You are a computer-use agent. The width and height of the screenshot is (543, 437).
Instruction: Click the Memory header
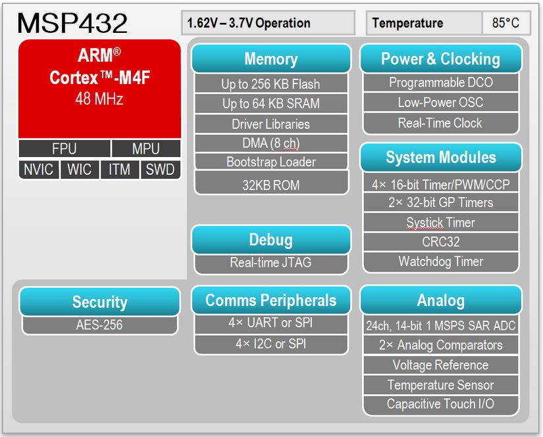point(271,58)
